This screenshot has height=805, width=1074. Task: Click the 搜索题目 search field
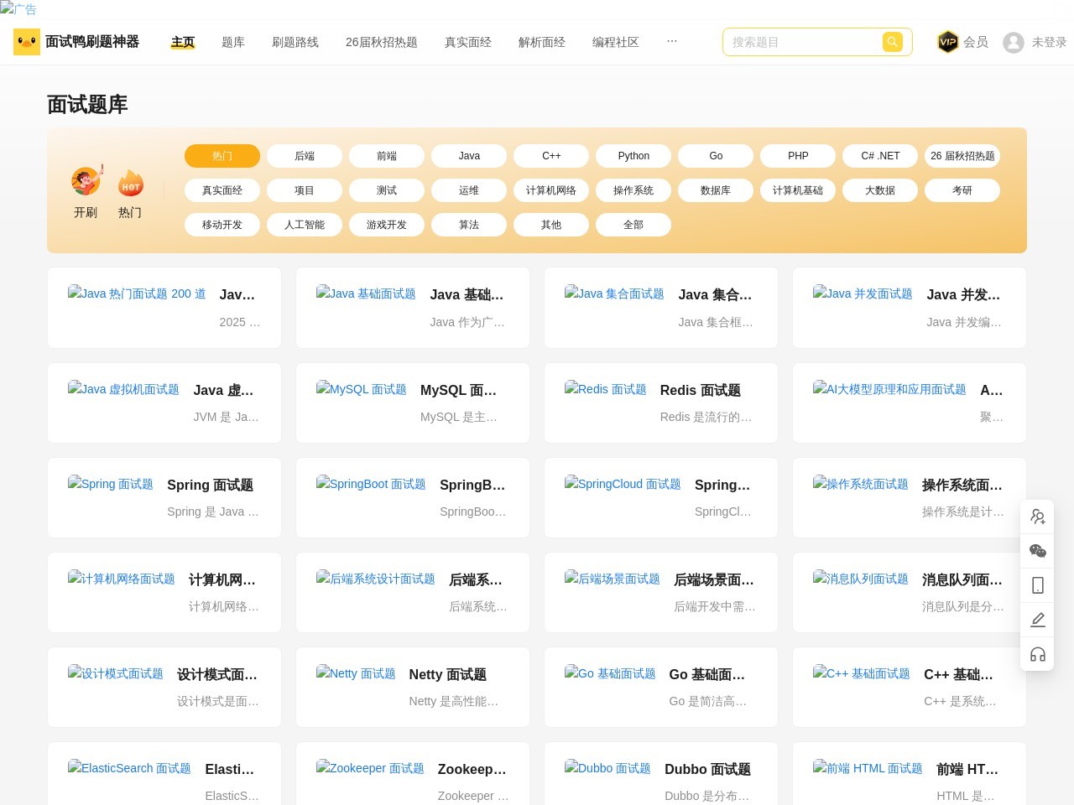click(x=801, y=42)
